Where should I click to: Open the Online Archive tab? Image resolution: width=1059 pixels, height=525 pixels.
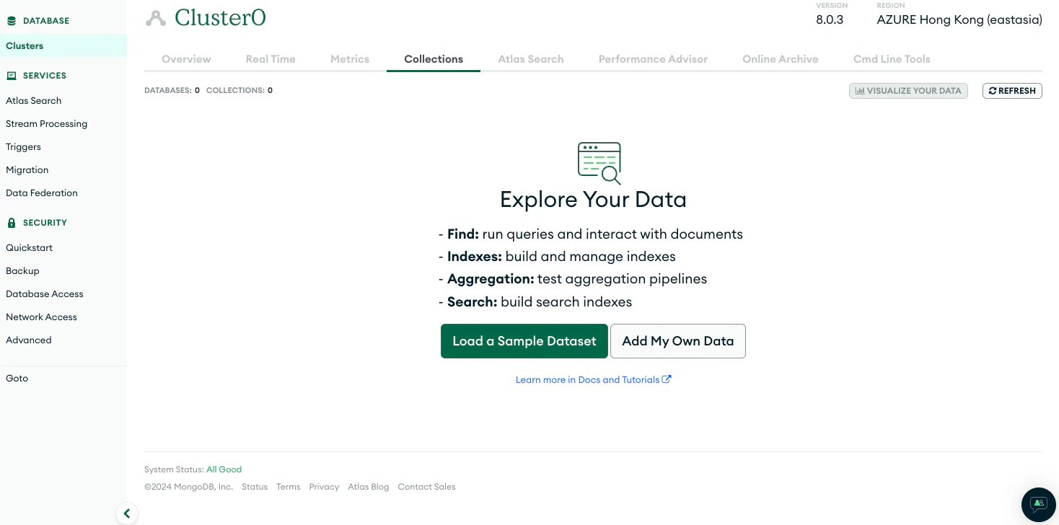(781, 59)
